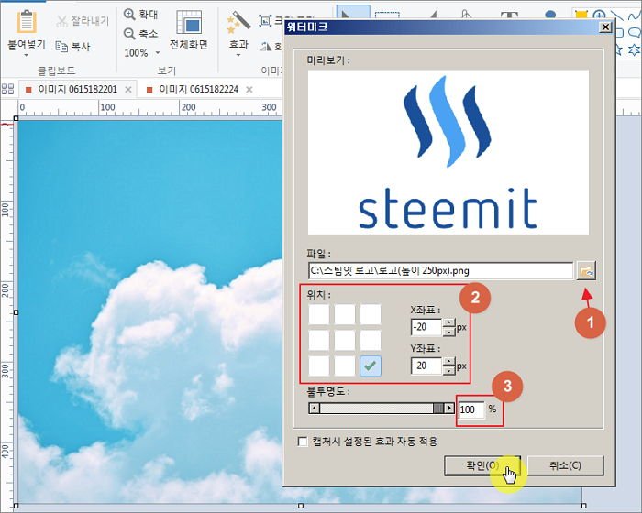Increase Y좌표 with up spinner arrow
Screen dimensions: 642x513
point(449,361)
